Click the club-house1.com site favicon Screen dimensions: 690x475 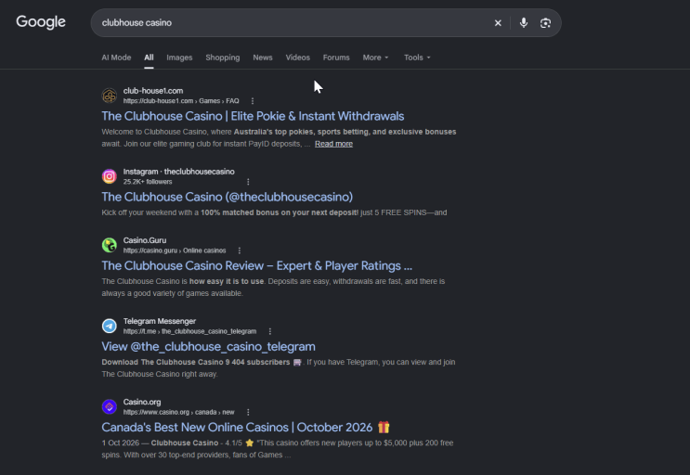pyautogui.click(x=110, y=96)
